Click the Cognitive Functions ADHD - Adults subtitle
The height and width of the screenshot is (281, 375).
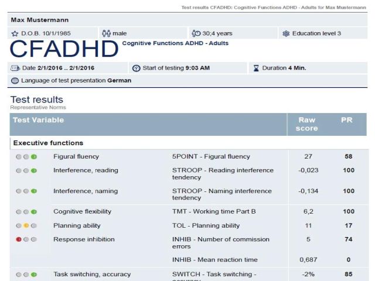[175, 43]
